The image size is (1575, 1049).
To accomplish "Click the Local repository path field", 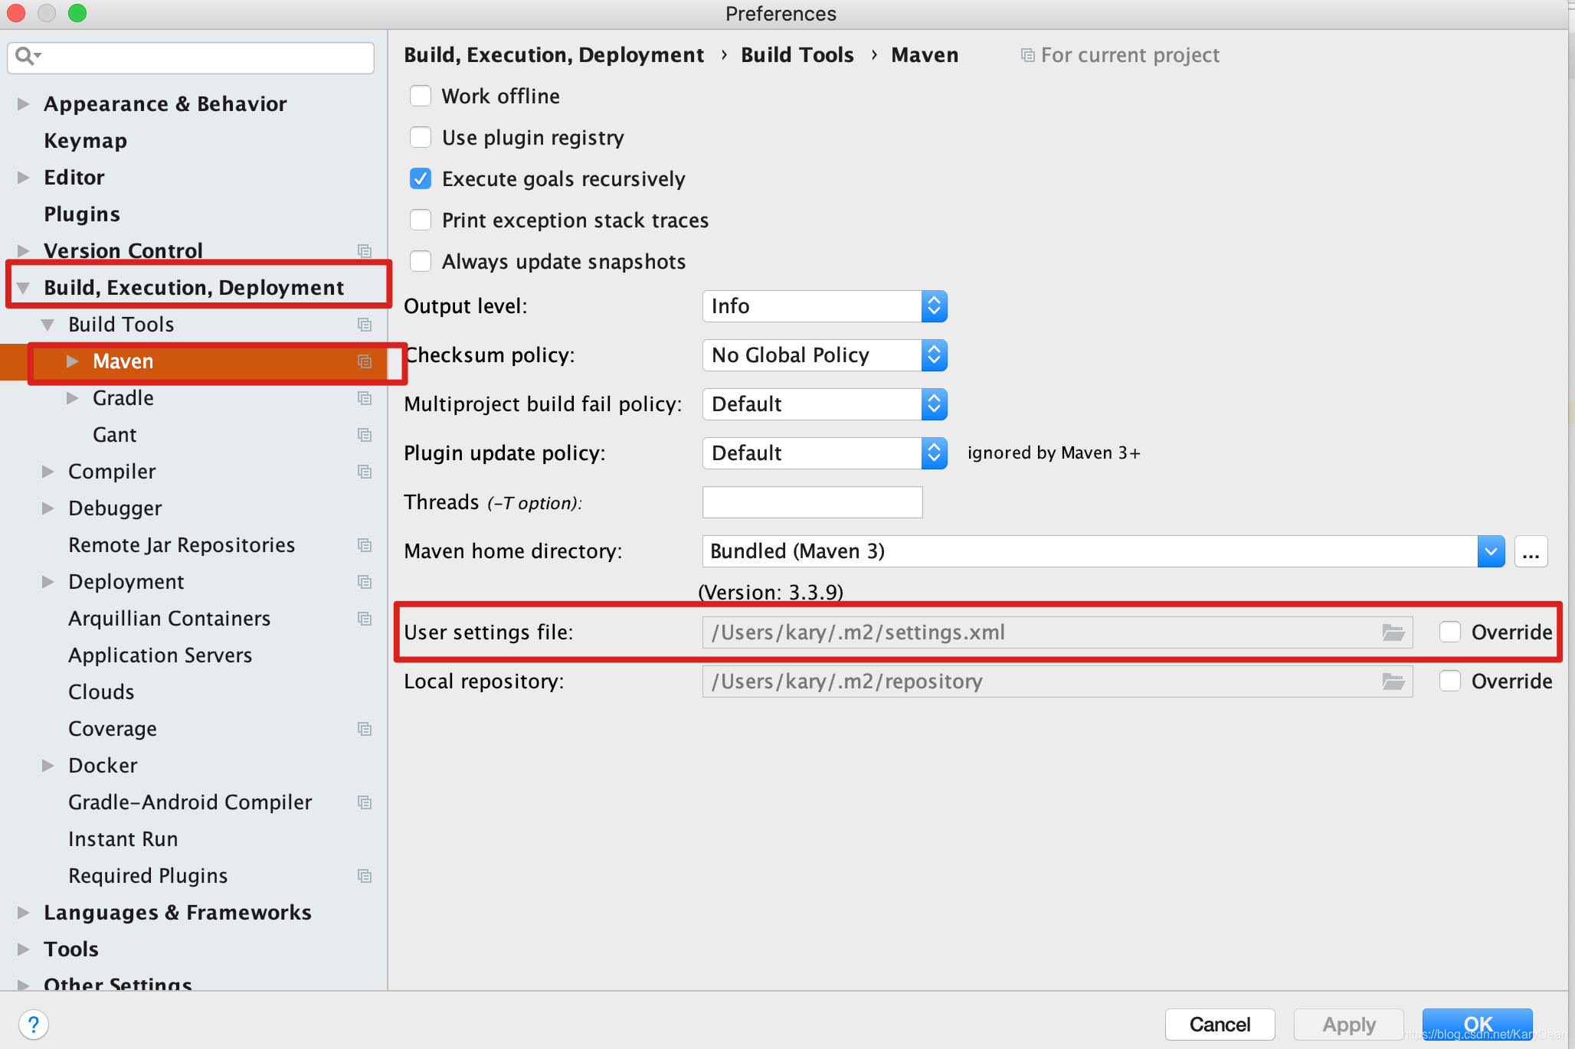I will click(x=1057, y=681).
